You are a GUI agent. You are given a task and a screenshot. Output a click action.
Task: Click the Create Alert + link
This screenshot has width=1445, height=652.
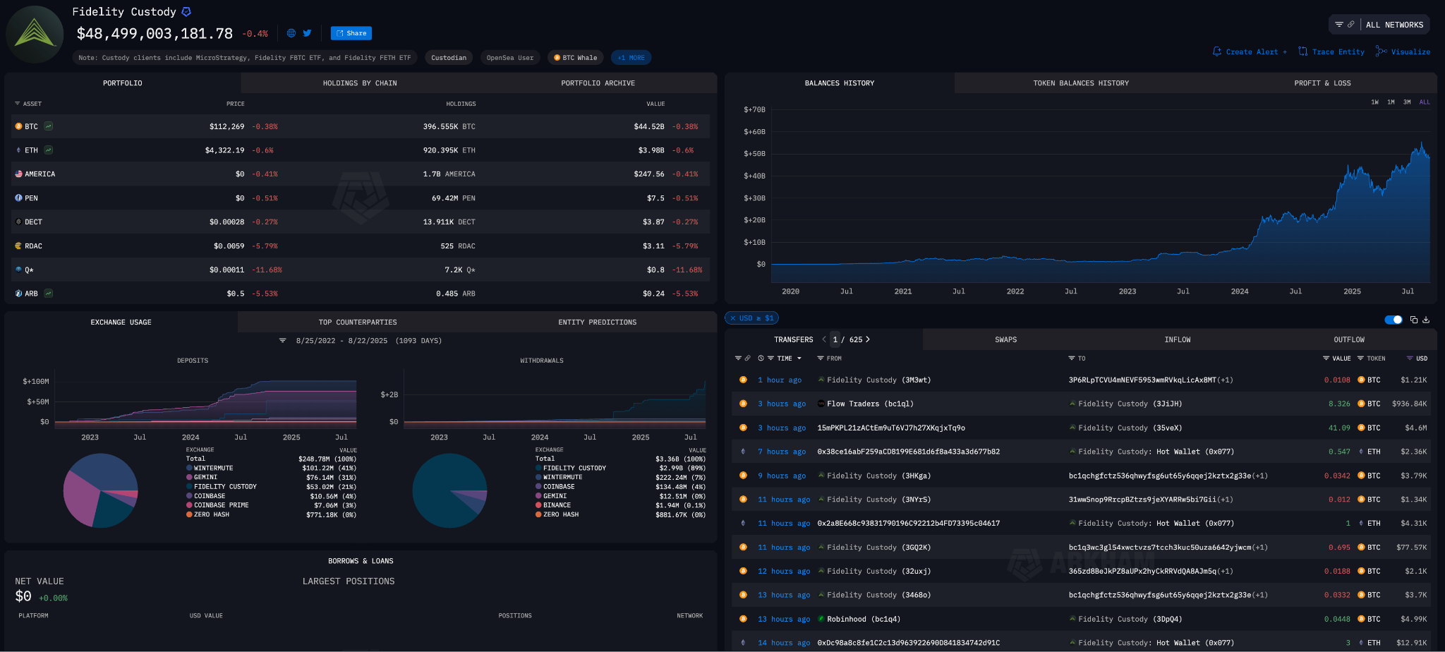click(x=1256, y=52)
